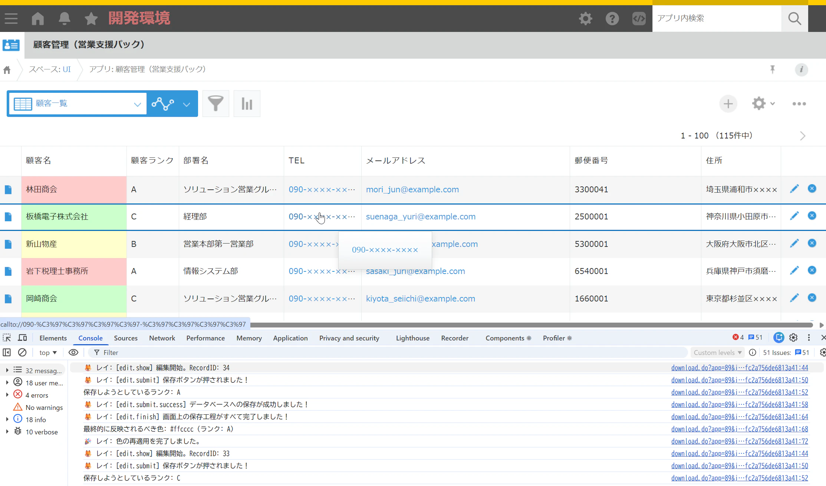The width and height of the screenshot is (826, 486).
Task: Toggle the live expression eye icon
Action: (73, 352)
